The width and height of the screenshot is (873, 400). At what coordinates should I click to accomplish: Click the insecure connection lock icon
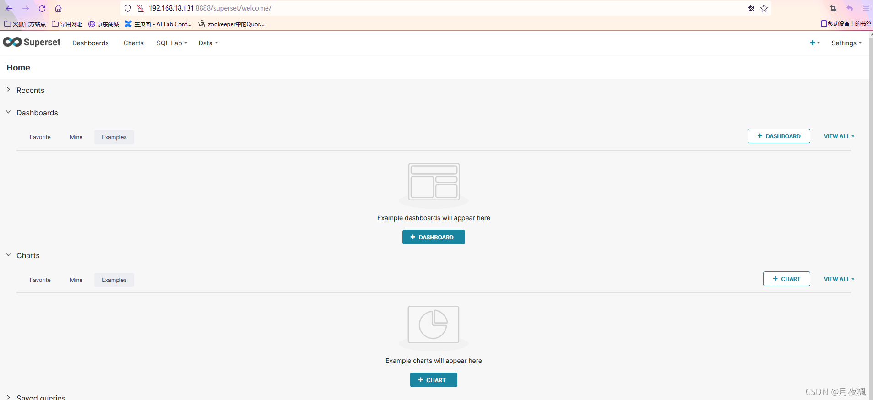pyautogui.click(x=141, y=8)
